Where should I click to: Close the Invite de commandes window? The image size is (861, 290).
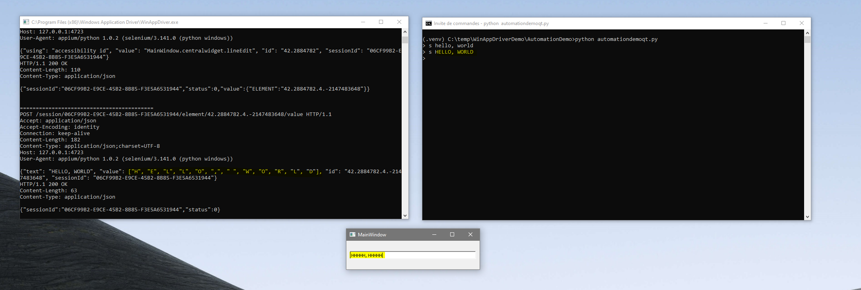[x=802, y=23]
